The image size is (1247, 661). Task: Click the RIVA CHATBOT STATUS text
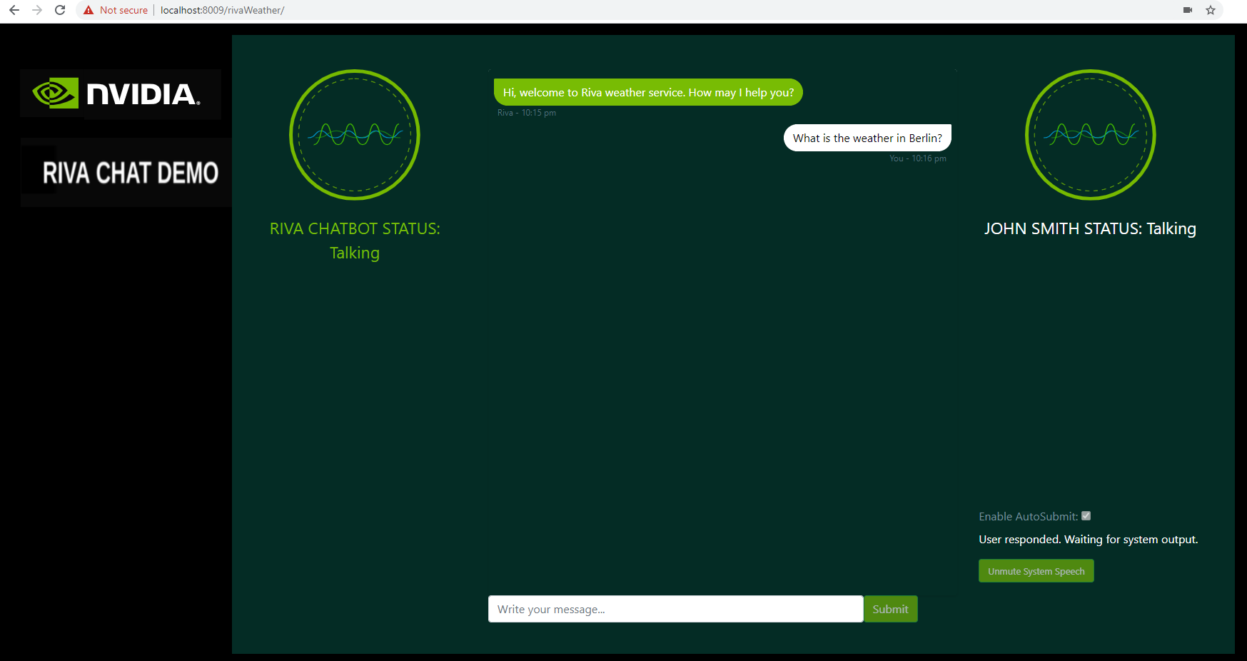coord(355,228)
